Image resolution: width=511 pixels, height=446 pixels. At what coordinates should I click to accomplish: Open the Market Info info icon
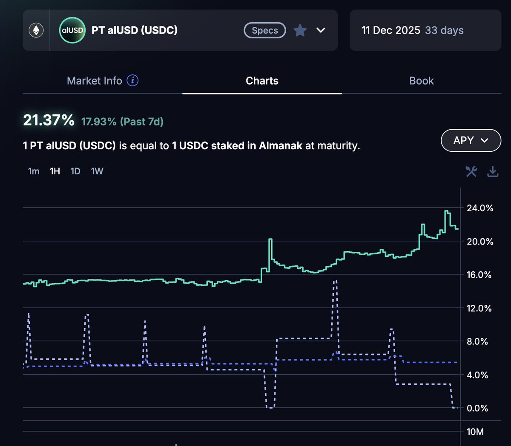coord(132,80)
